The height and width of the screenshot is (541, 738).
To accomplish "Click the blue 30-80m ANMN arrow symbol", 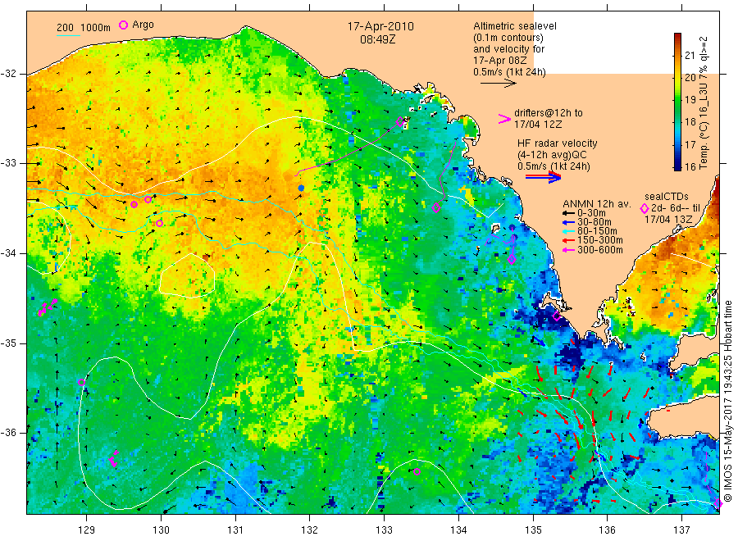I will pos(568,222).
